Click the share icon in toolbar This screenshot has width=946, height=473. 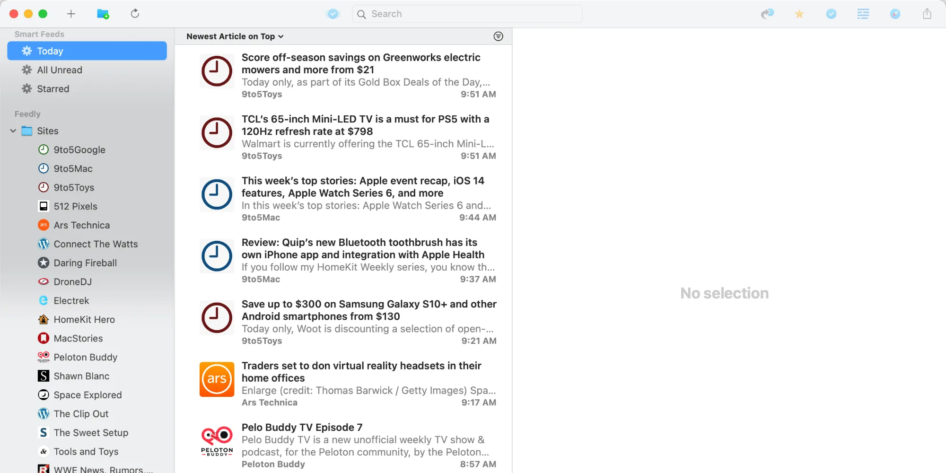click(927, 14)
